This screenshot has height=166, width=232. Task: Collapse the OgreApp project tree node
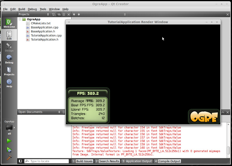[x=20, y=19]
